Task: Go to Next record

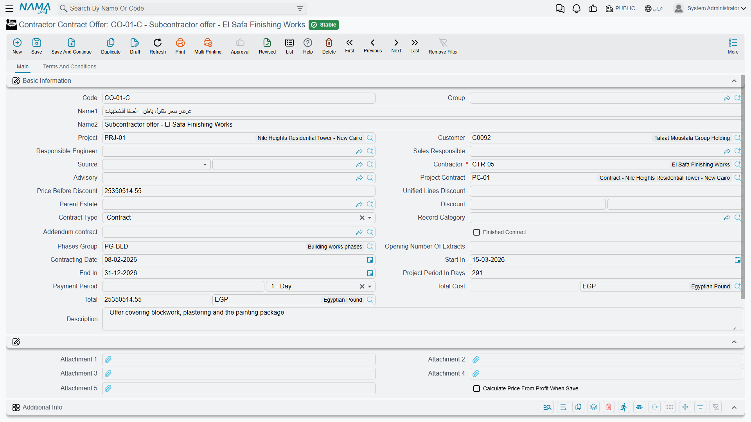Action: [396, 46]
